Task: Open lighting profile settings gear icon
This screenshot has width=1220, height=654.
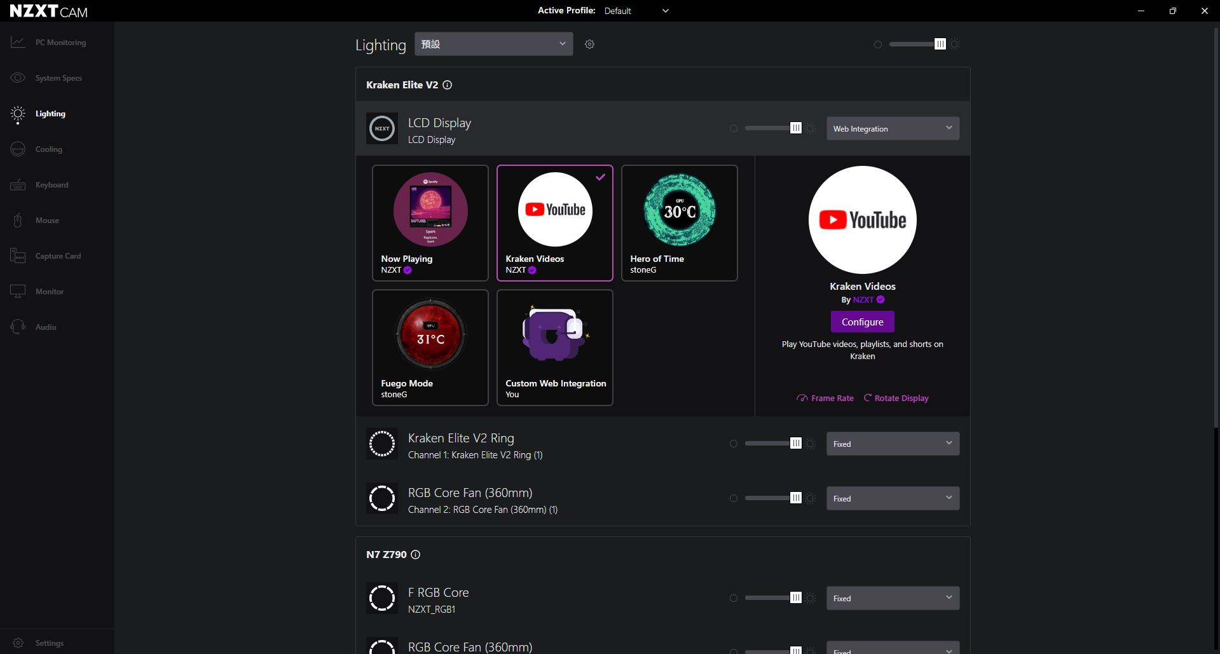Action: [589, 44]
